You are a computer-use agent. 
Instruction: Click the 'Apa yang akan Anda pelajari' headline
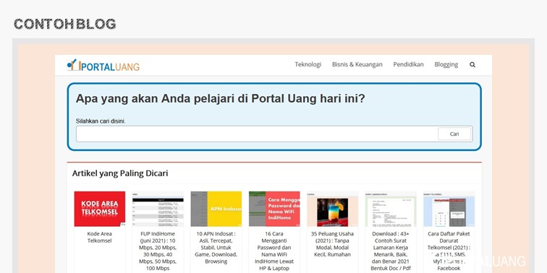[x=221, y=98]
